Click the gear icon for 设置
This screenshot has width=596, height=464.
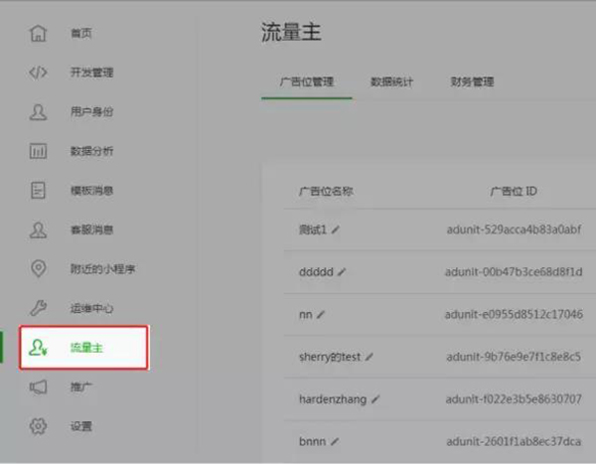[x=39, y=426]
